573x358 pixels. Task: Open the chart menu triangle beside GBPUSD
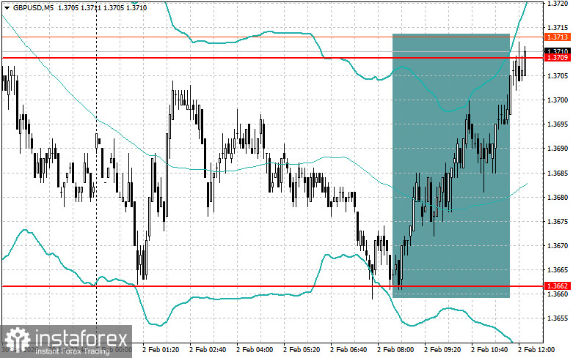(7, 7)
